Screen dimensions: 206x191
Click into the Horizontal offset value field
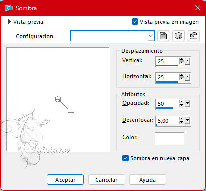(167, 77)
